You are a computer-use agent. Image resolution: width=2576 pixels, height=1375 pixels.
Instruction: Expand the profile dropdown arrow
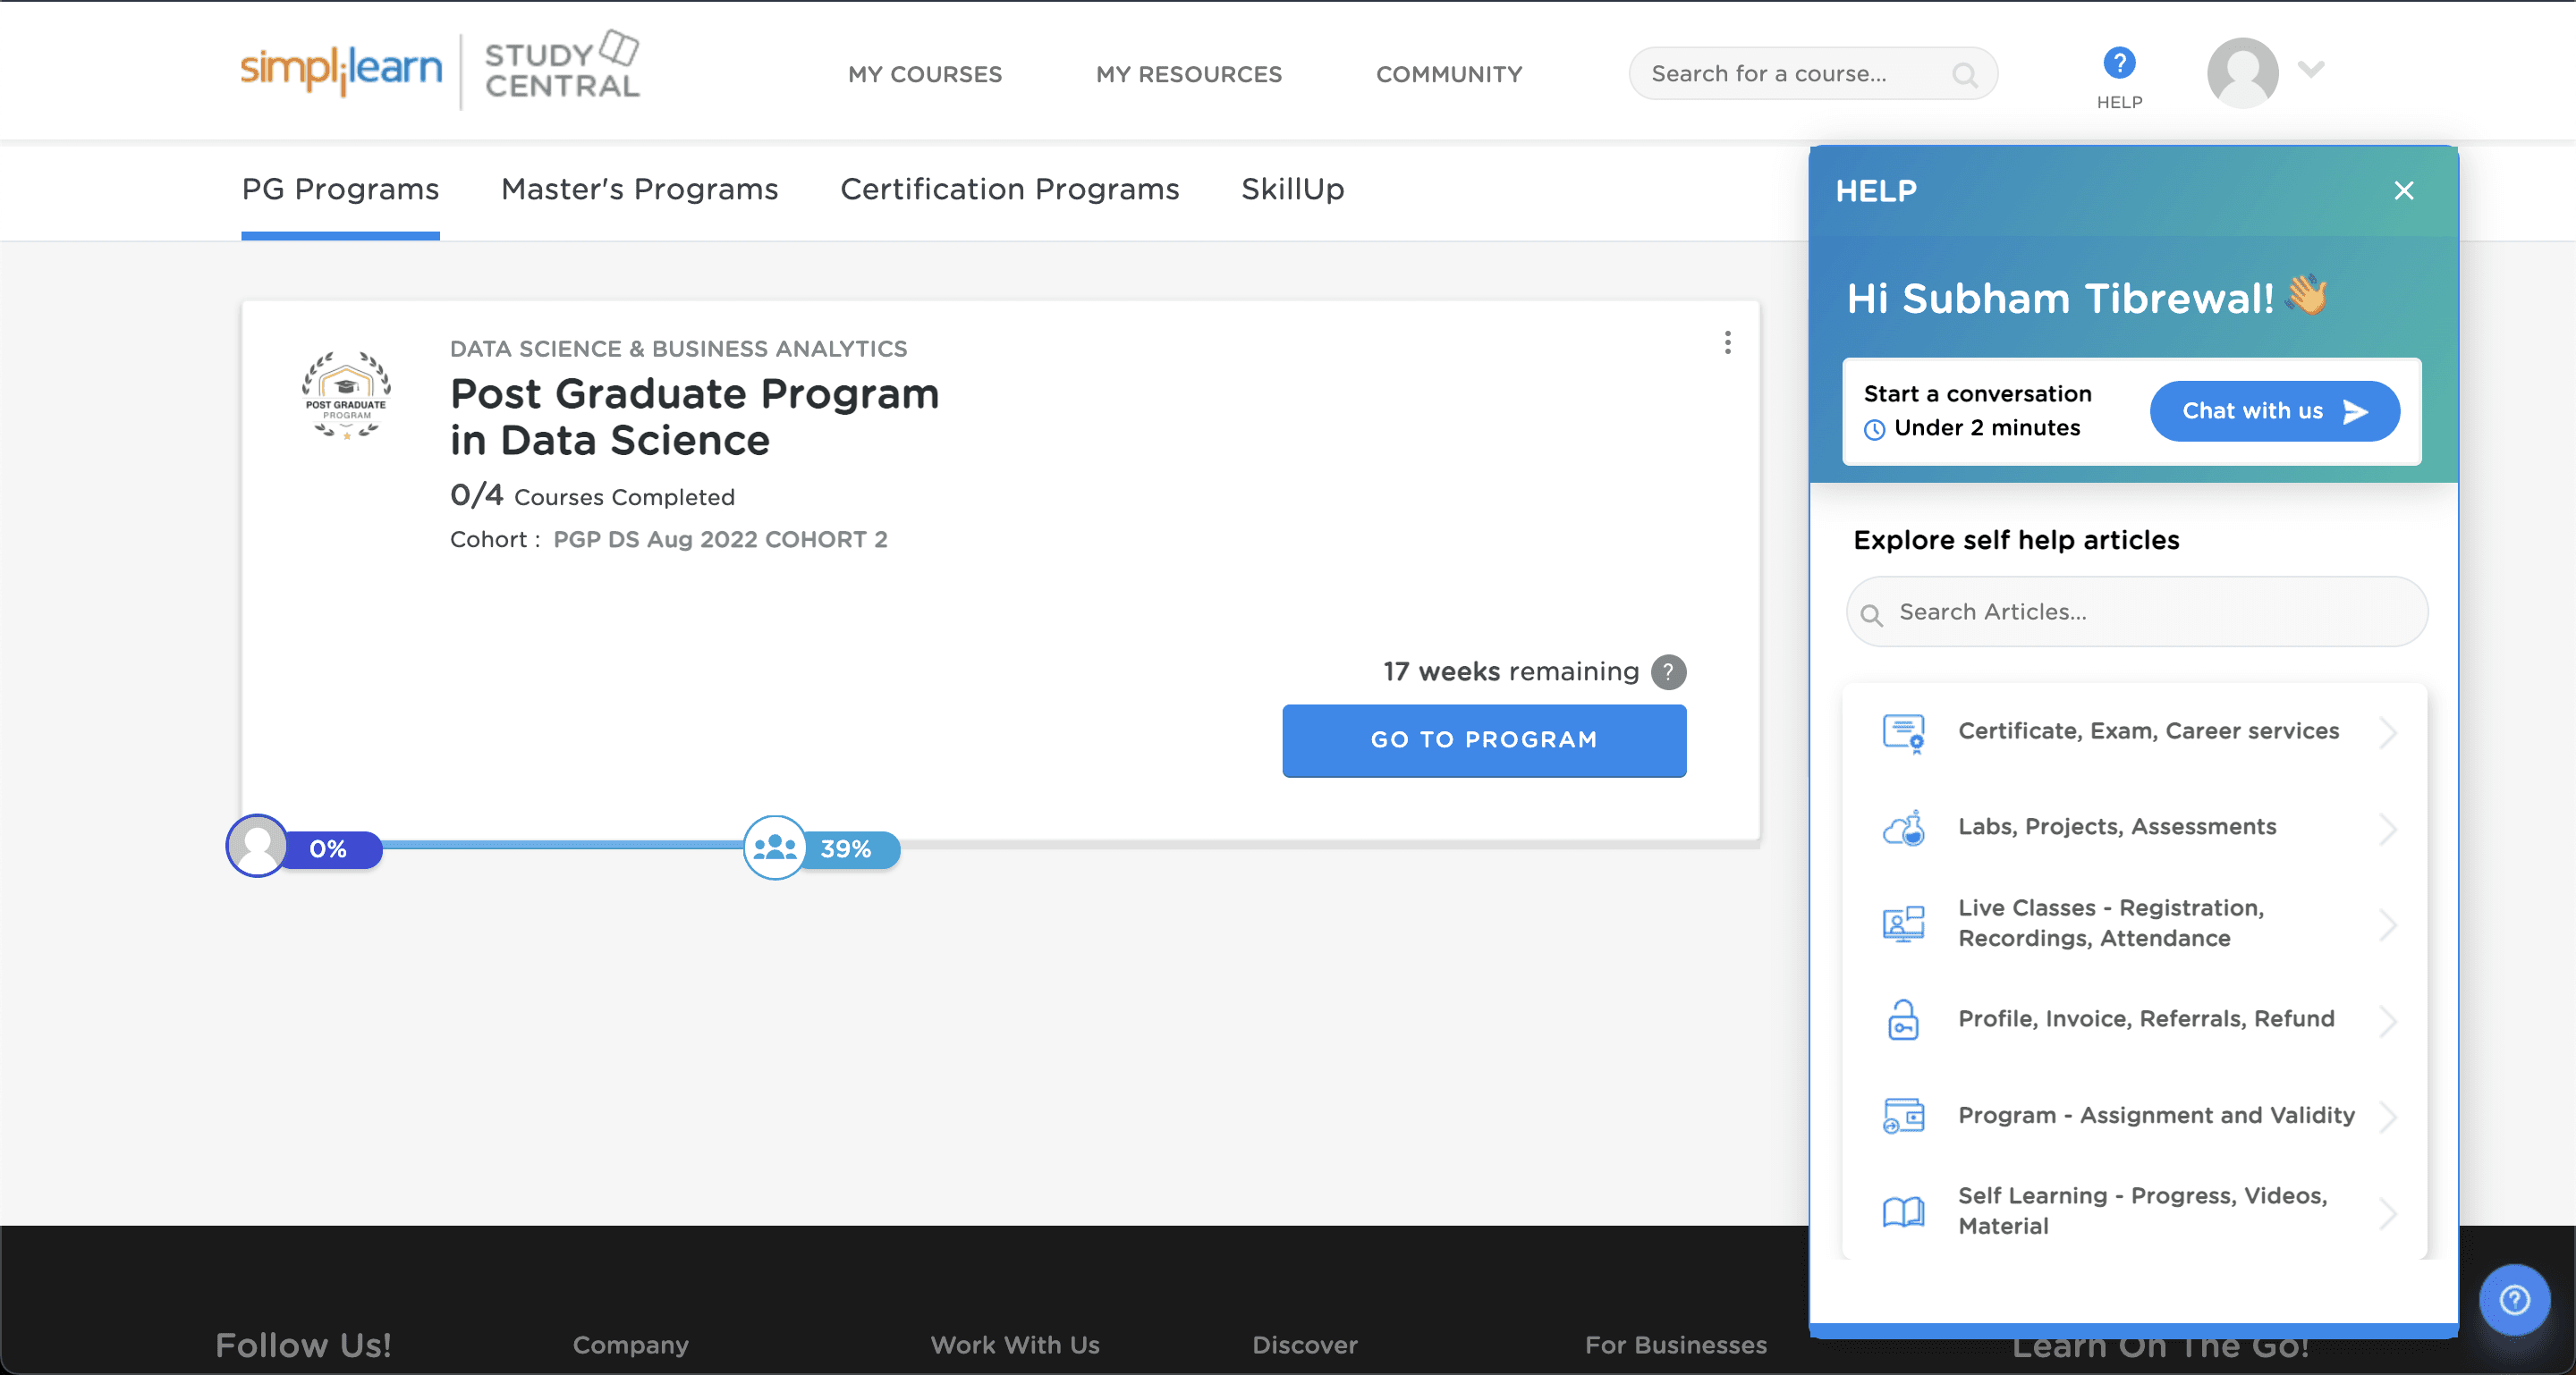[2310, 69]
